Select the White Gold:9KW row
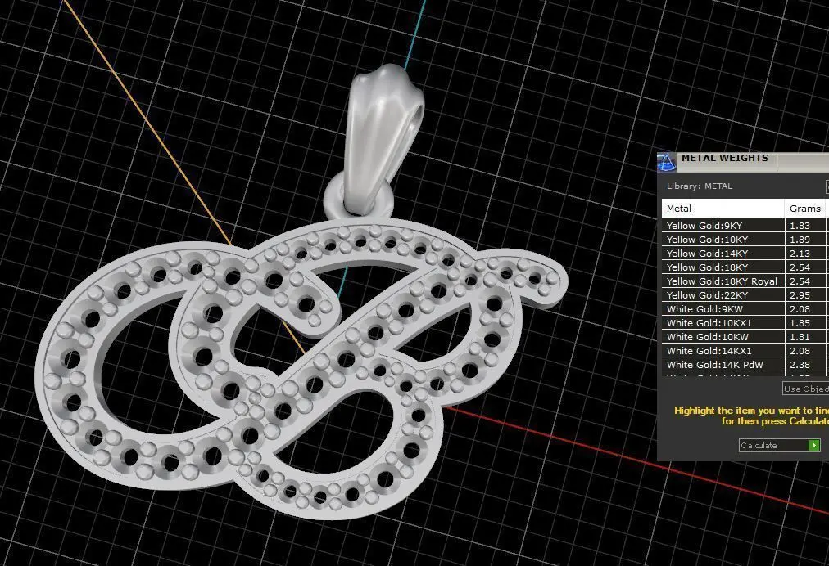This screenshot has height=566, width=829. click(x=745, y=309)
